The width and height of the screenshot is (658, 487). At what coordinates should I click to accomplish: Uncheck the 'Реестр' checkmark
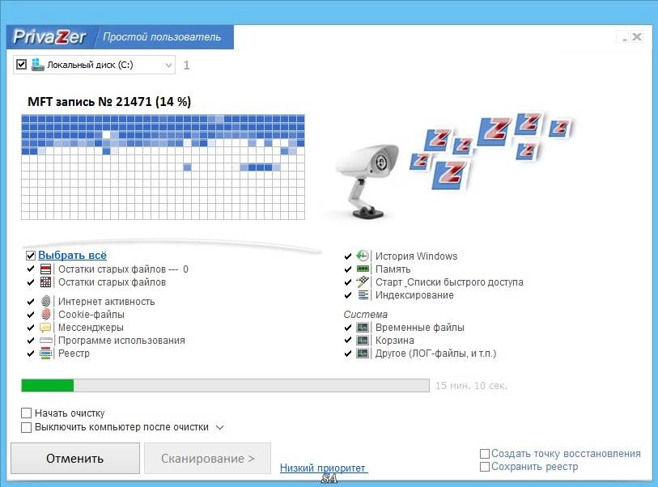point(31,354)
